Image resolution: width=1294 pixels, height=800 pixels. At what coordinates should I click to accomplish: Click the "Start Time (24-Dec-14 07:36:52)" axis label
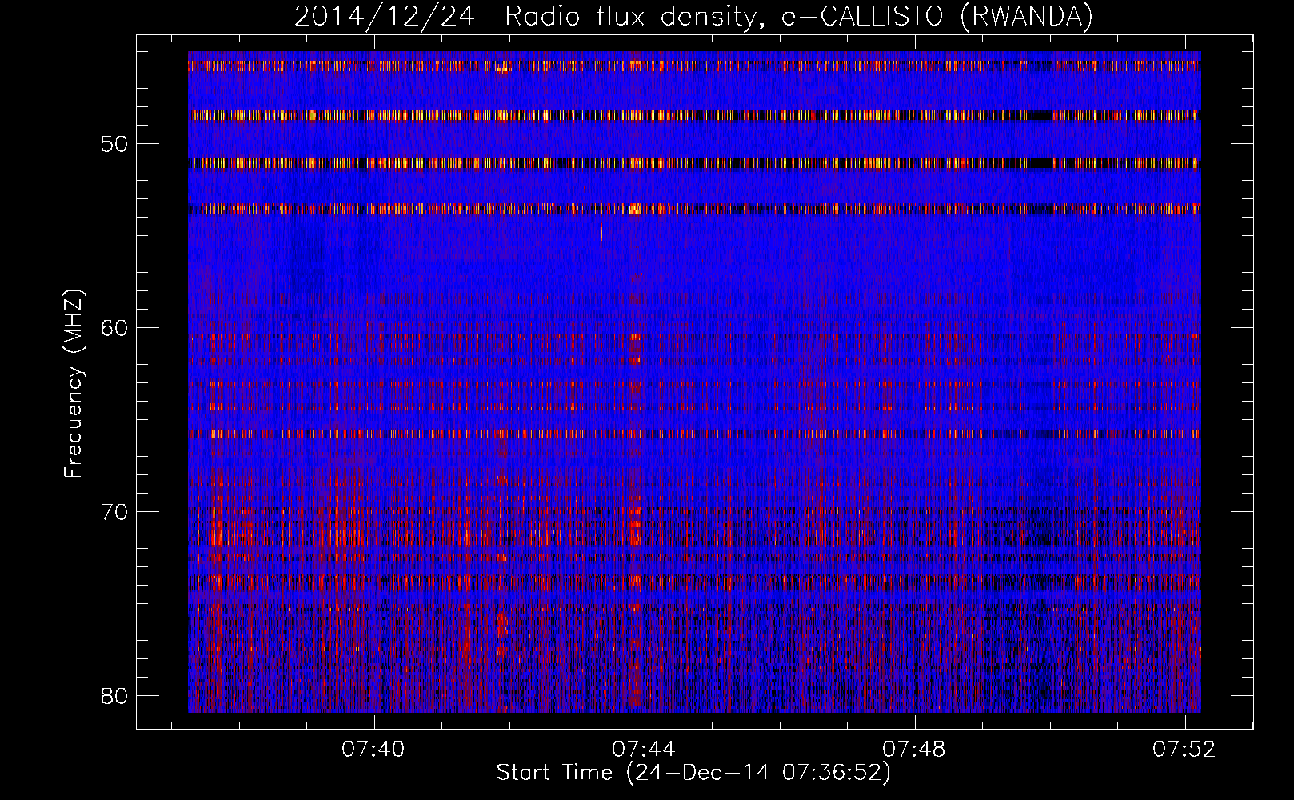click(693, 773)
